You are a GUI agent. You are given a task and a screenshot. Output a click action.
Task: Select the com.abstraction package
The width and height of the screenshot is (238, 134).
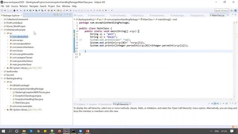pos(20,37)
